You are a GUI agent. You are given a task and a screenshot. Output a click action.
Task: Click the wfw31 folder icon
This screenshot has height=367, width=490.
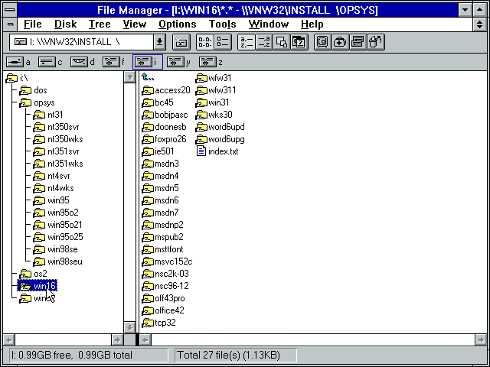201,78
